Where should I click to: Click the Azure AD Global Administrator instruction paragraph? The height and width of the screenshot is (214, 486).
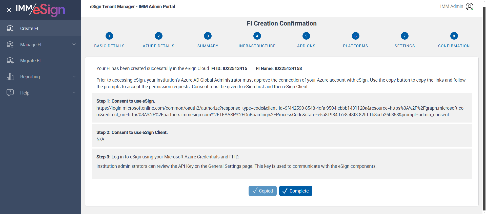[281, 83]
